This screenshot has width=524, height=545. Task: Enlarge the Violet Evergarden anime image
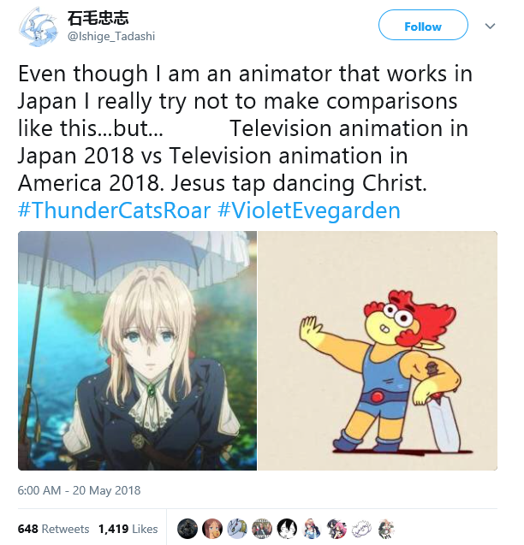(x=137, y=351)
